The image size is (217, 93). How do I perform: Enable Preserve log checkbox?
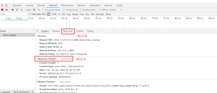pyautogui.click(x=64, y=10)
